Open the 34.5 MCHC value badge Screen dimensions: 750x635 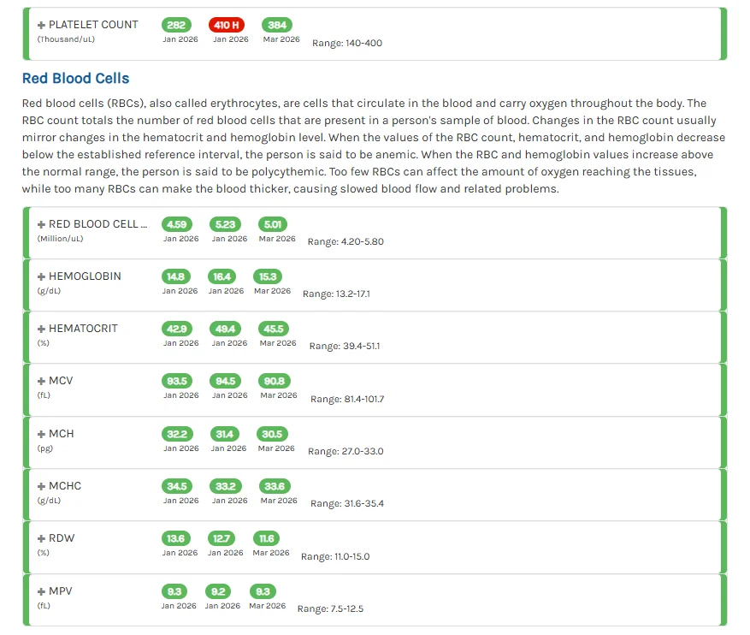[177, 486]
